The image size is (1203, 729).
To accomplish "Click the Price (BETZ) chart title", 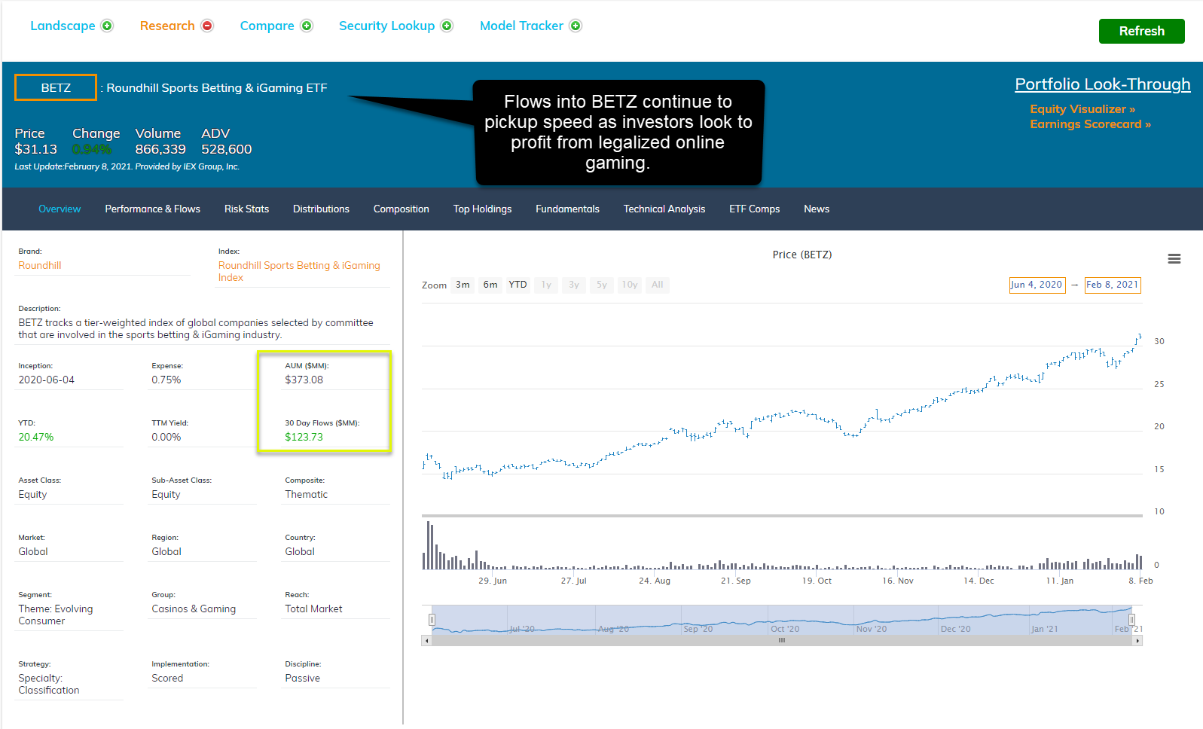I will point(802,255).
